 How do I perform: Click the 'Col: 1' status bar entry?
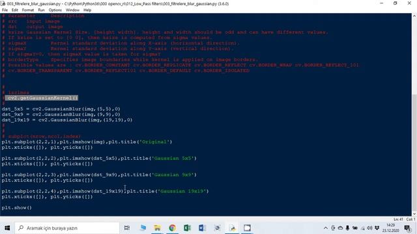pos(410,220)
